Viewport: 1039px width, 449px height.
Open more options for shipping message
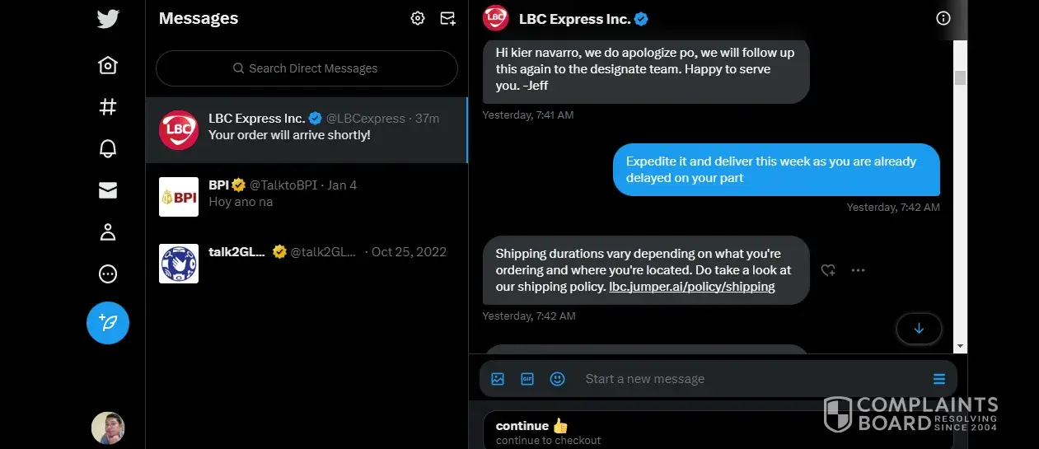(x=858, y=270)
